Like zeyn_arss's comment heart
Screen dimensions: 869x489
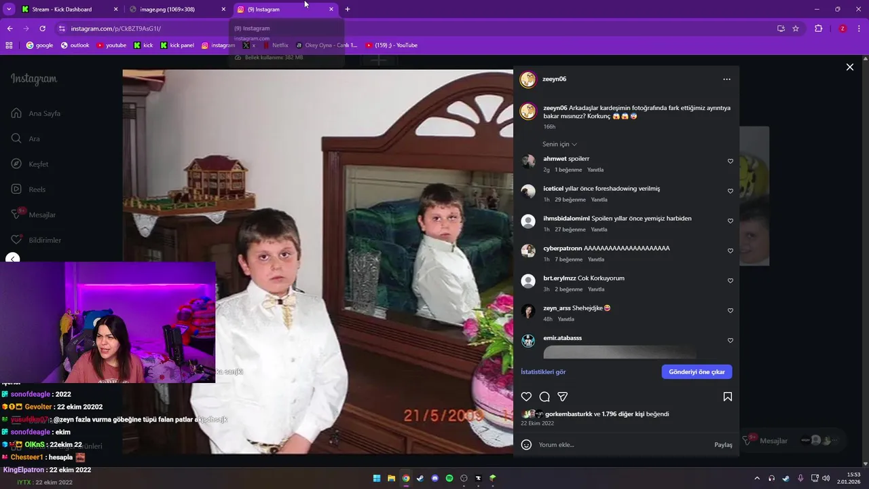tap(731, 311)
